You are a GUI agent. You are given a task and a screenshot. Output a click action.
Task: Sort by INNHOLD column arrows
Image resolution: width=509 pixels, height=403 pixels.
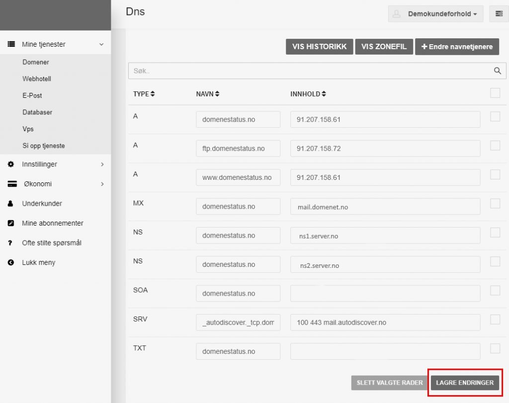coord(324,94)
